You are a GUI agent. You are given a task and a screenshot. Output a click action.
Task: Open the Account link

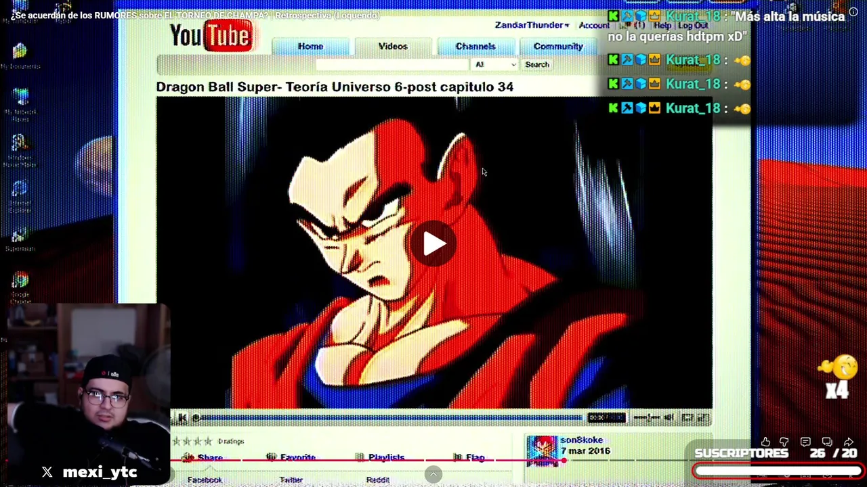pyautogui.click(x=593, y=25)
